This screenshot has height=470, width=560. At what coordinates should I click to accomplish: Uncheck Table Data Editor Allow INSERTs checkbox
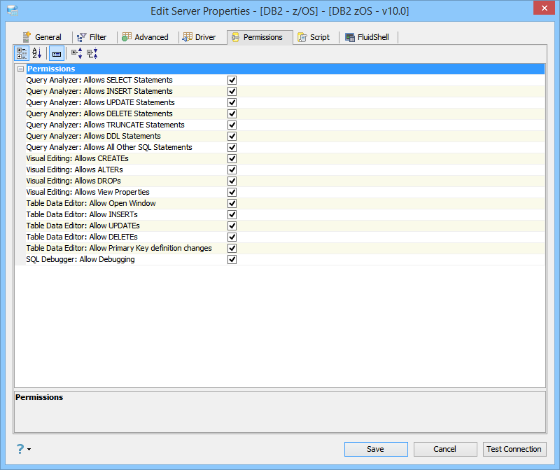pyautogui.click(x=232, y=214)
